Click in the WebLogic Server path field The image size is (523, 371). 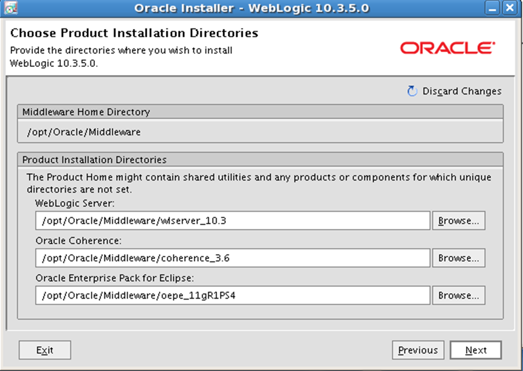[233, 221]
